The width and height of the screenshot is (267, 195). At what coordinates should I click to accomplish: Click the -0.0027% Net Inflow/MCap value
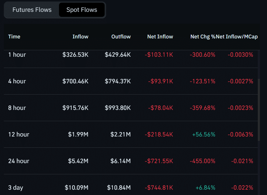point(240,81)
